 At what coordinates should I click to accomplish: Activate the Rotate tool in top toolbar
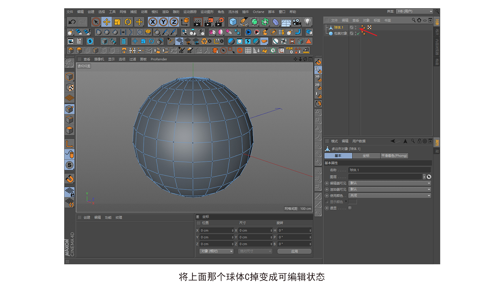(x=128, y=22)
